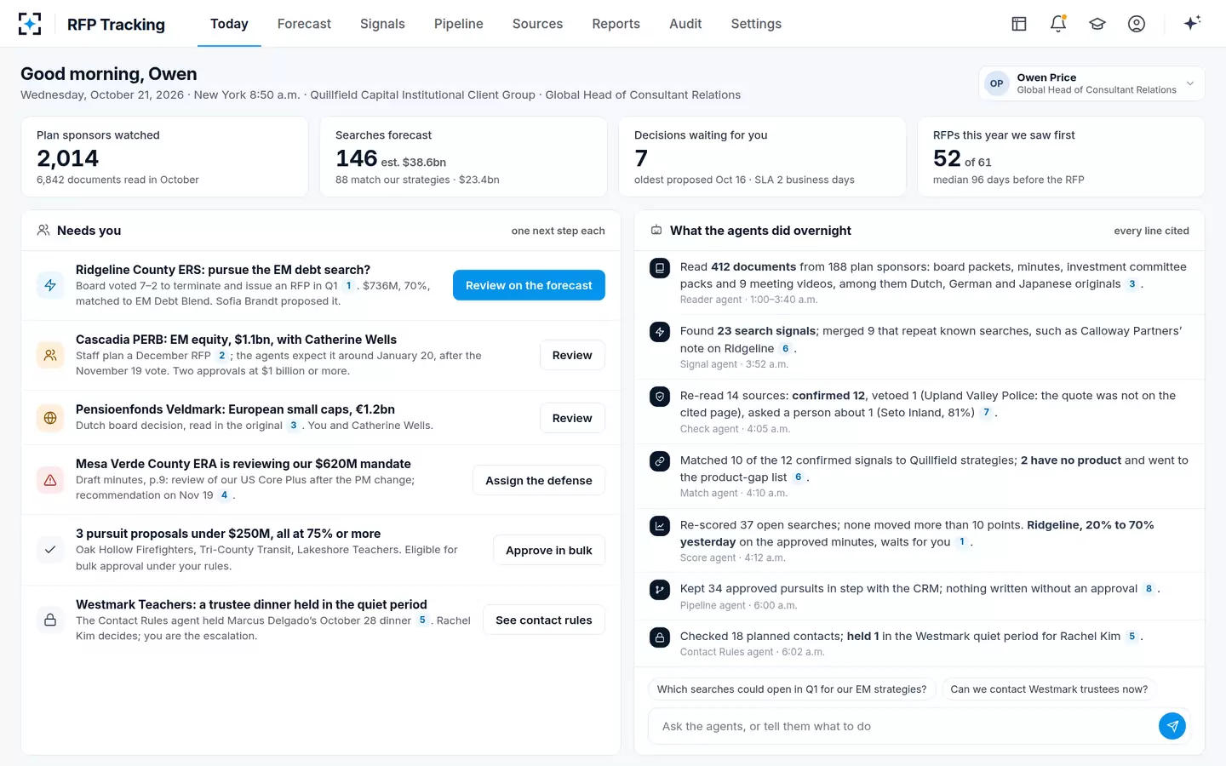Click the checkmark icon beside 3 pursuit proposals
Viewport: 1226px width, 766px height.
[x=50, y=550]
